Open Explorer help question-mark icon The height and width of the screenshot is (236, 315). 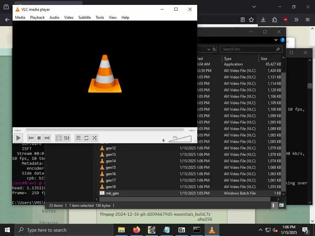(282, 40)
